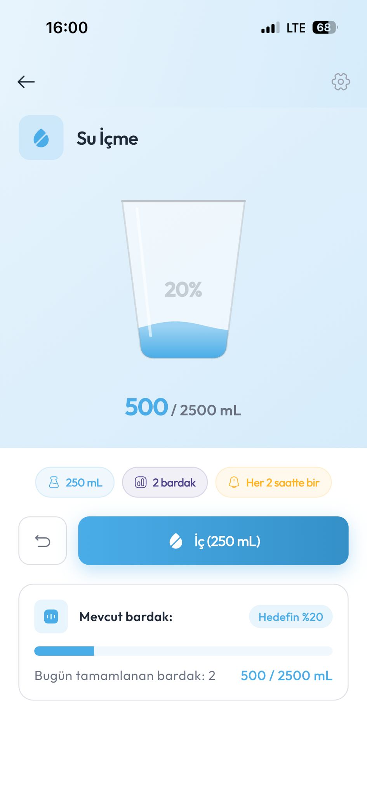Open settings via gear icon

[341, 82]
